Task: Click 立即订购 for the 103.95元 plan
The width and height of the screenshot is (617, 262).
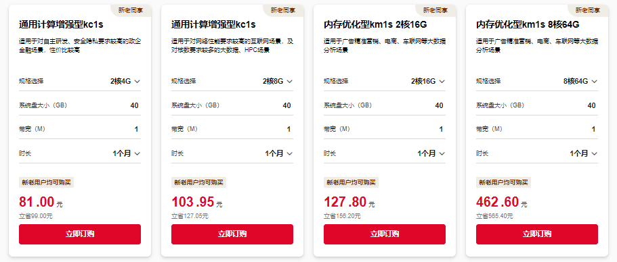Action: click(x=232, y=234)
